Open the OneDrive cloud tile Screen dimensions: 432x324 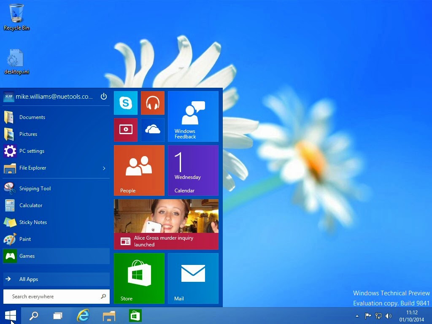point(152,130)
